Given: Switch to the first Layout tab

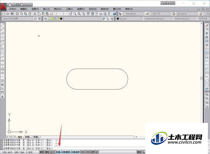Looking at the screenshot, I should pyautogui.click(x=28, y=137).
